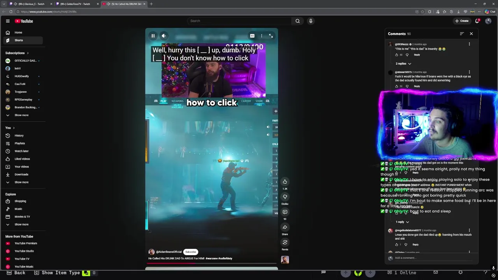Open Movies & TV in Explore

point(23,217)
